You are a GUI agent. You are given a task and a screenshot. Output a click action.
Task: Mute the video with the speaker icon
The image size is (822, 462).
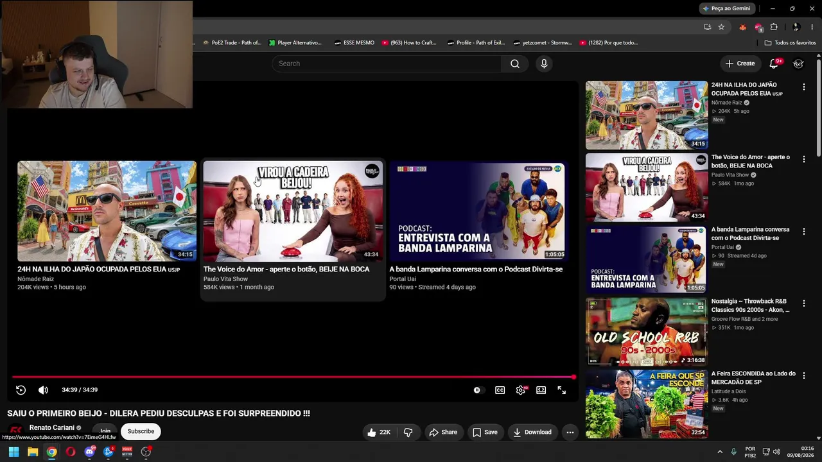coord(43,390)
